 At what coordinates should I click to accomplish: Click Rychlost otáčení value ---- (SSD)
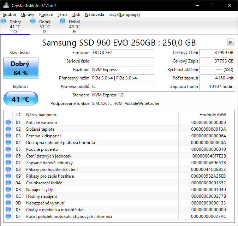(217, 70)
